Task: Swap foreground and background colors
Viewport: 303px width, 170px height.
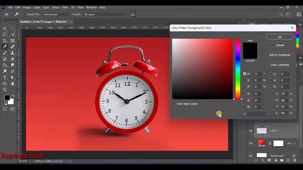Action: point(13,95)
